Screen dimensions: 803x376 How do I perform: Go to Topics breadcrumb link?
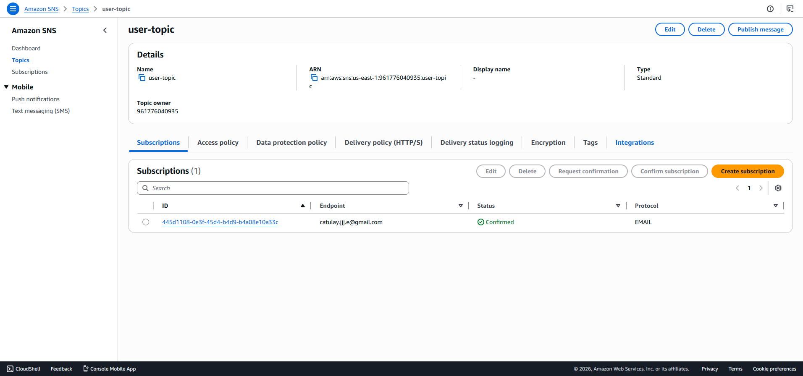tap(80, 9)
